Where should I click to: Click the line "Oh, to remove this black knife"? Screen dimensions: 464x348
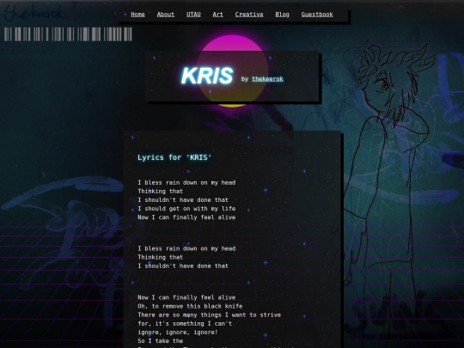tap(190, 306)
